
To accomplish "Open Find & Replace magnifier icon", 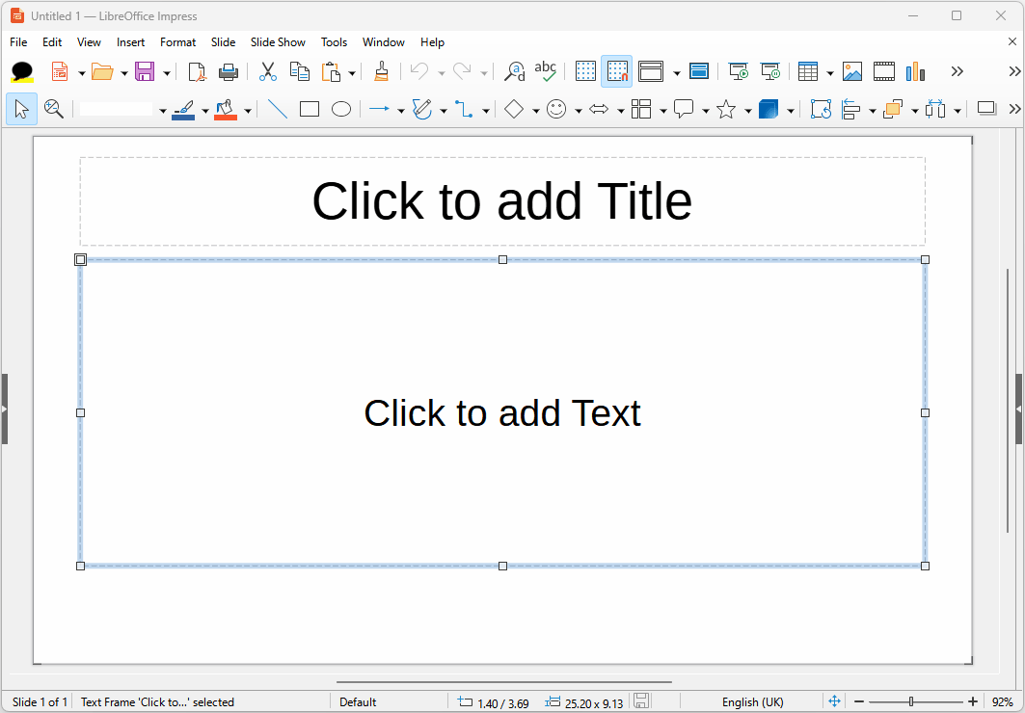I will 515,72.
